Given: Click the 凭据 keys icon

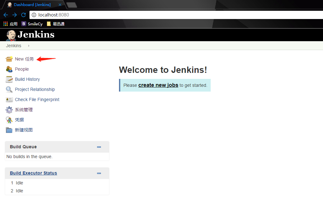Looking at the screenshot, I should 9,120.
